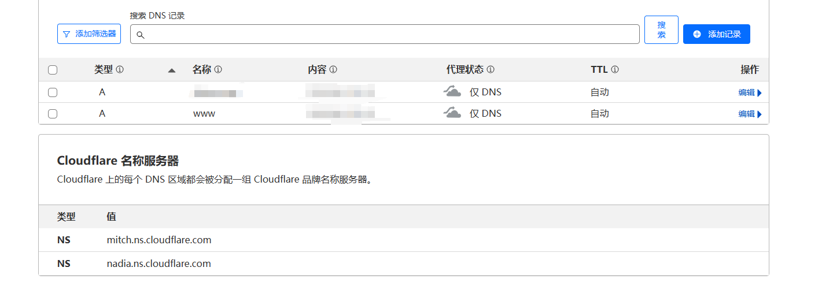Expand 编辑 for the www record
This screenshot has width=822, height=297.
tap(750, 114)
